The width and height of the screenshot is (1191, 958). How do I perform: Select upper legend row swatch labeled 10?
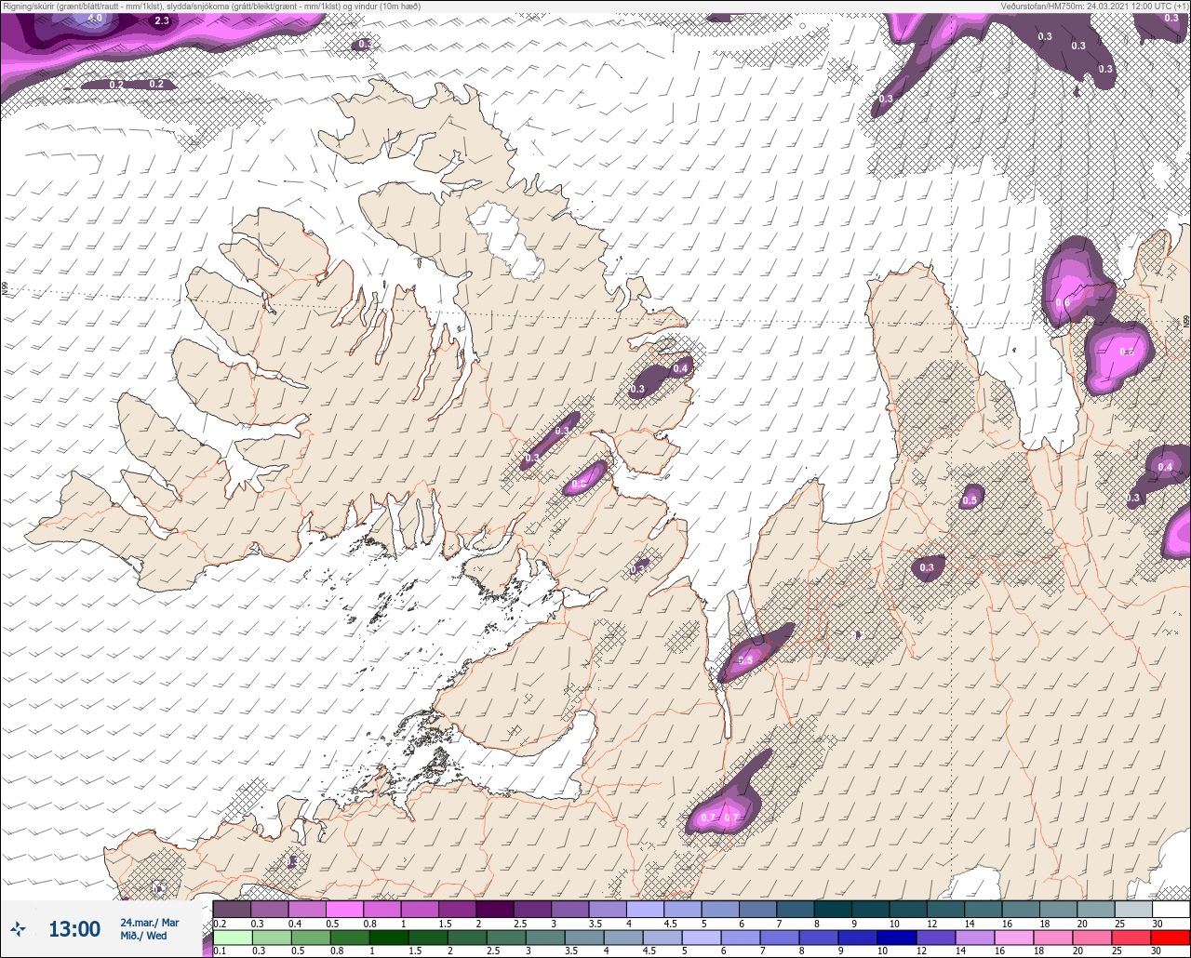[x=908, y=909]
